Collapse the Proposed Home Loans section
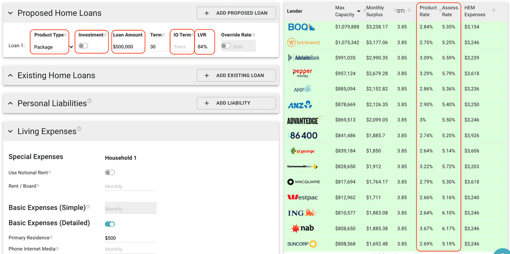The width and height of the screenshot is (510, 254). click(10, 13)
